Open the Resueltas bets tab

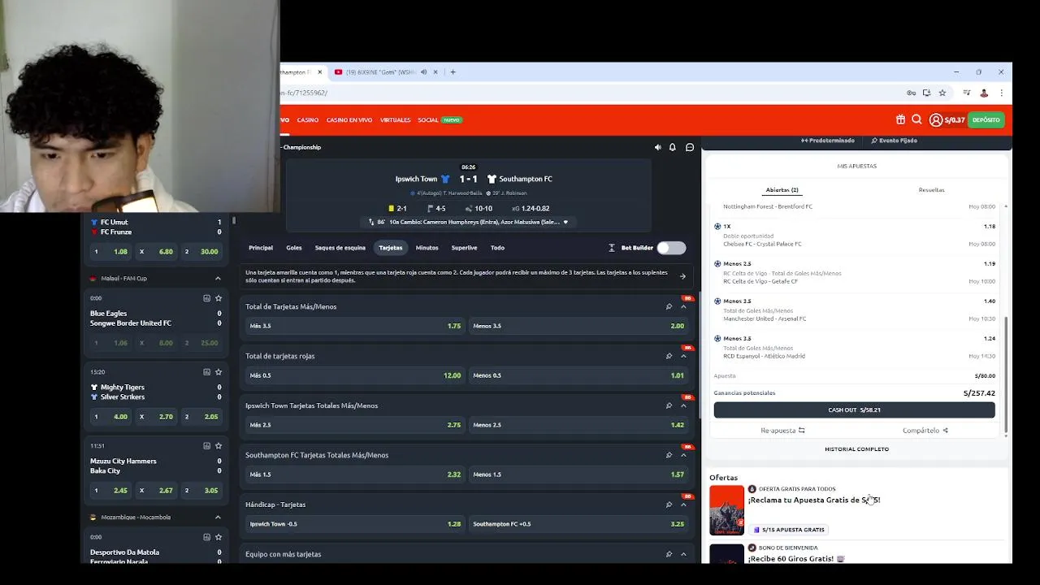pos(931,190)
